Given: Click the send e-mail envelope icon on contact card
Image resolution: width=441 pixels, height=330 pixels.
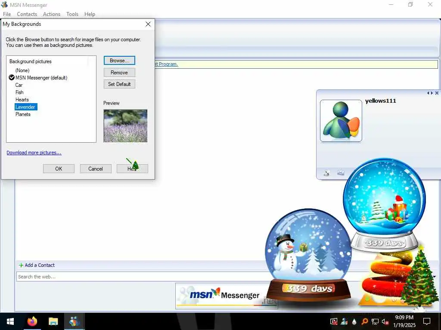Looking at the screenshot, I should tap(341, 172).
